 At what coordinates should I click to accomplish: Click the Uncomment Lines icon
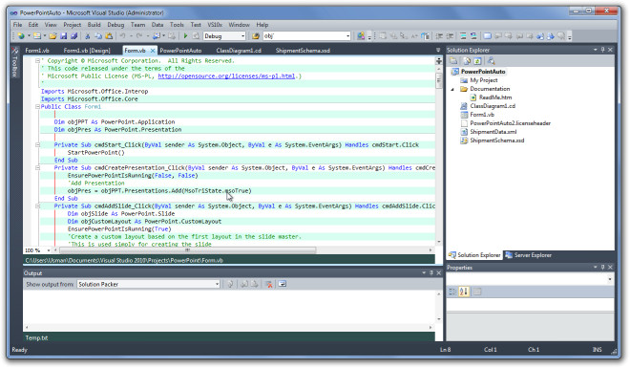coord(473,36)
